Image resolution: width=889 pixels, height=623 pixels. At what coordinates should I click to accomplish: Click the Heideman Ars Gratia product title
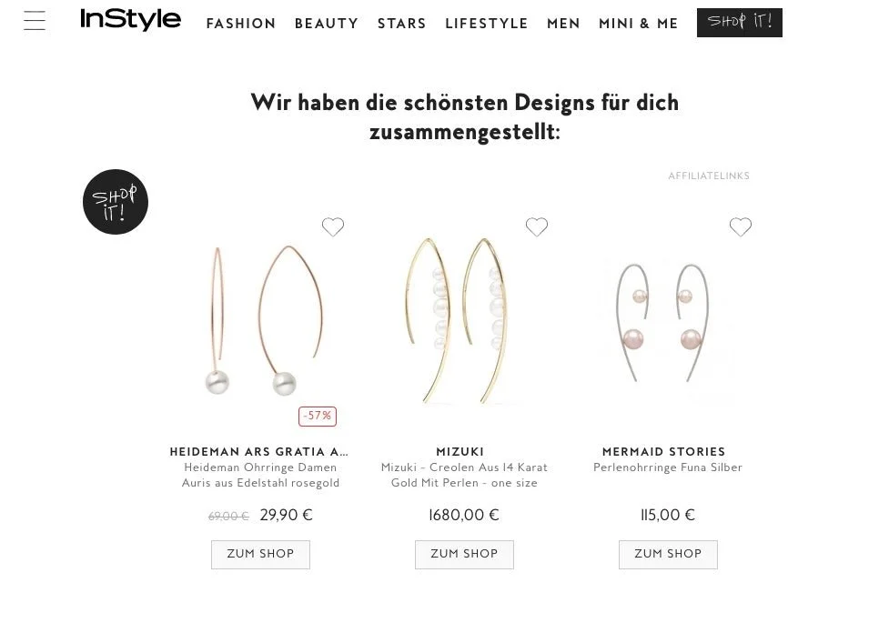[259, 452]
